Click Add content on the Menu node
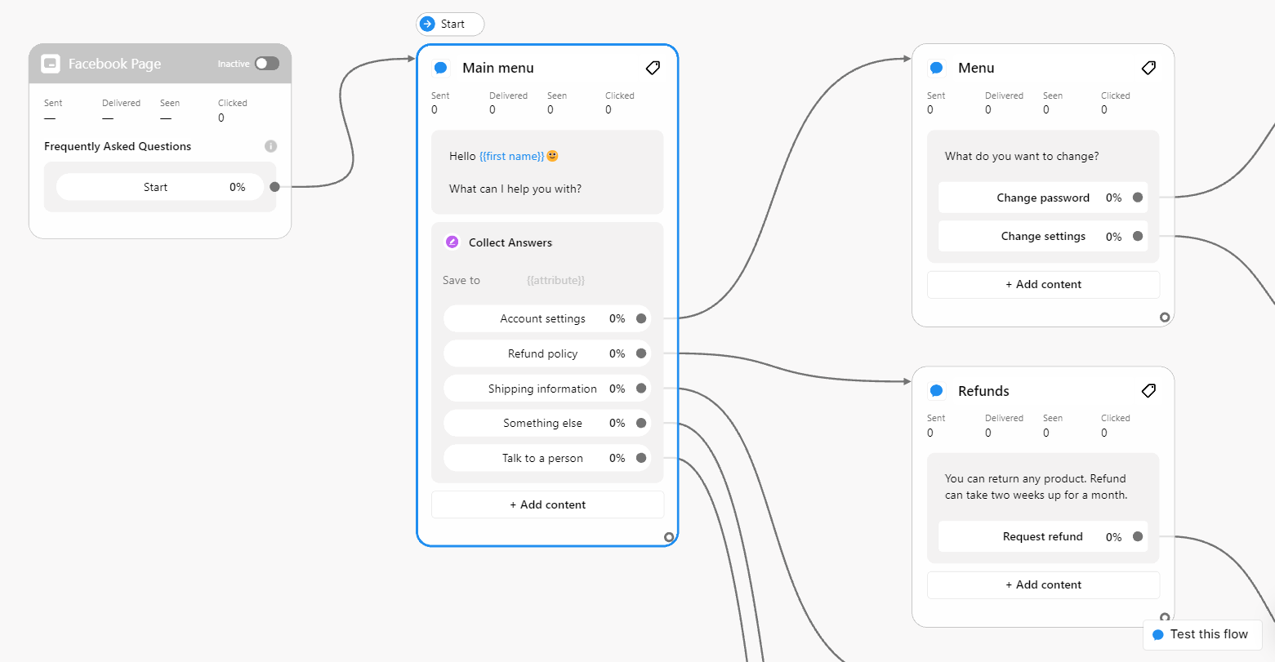 [x=1043, y=284]
